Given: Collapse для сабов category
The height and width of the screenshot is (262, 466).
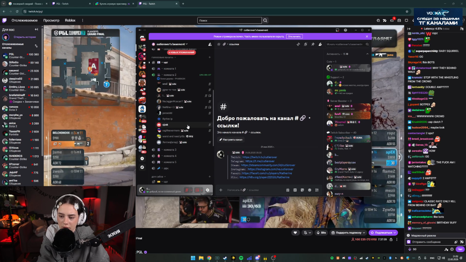Looking at the screenshot, I should [x=159, y=177].
